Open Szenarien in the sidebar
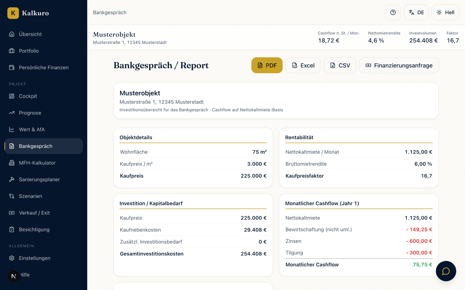This screenshot has width=465, height=290. [x=44, y=196]
